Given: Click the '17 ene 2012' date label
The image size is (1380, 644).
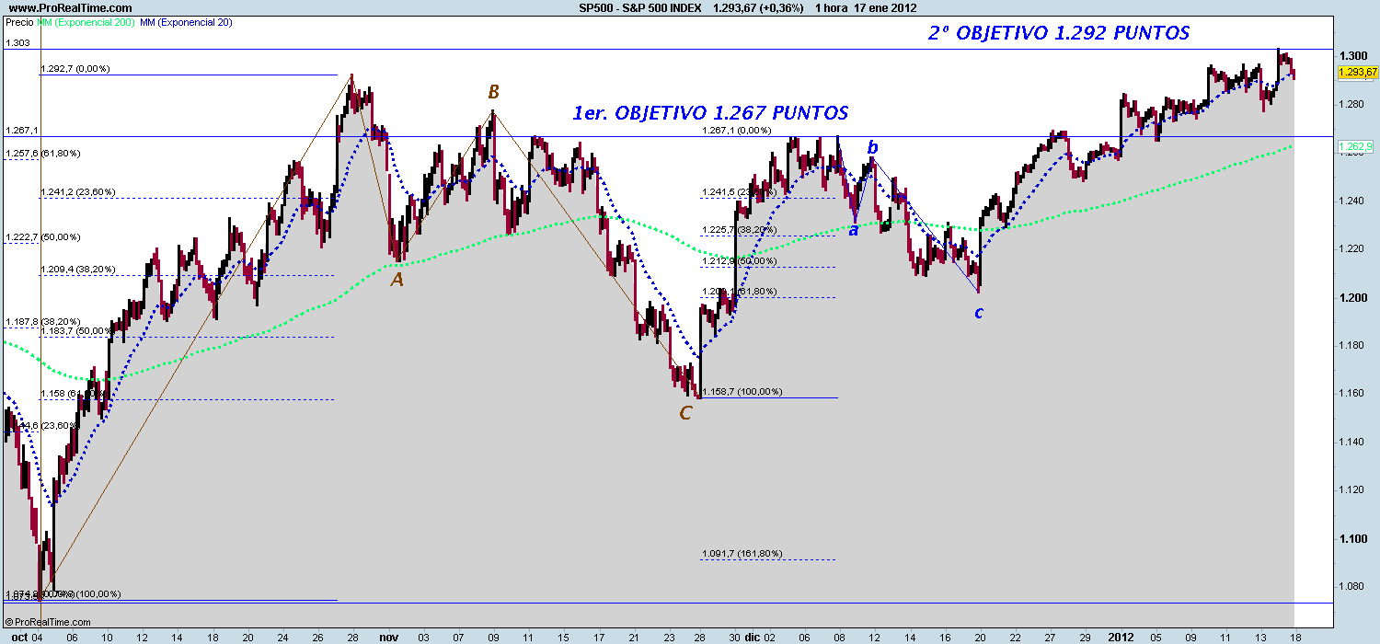Looking at the screenshot, I should tap(885, 7).
